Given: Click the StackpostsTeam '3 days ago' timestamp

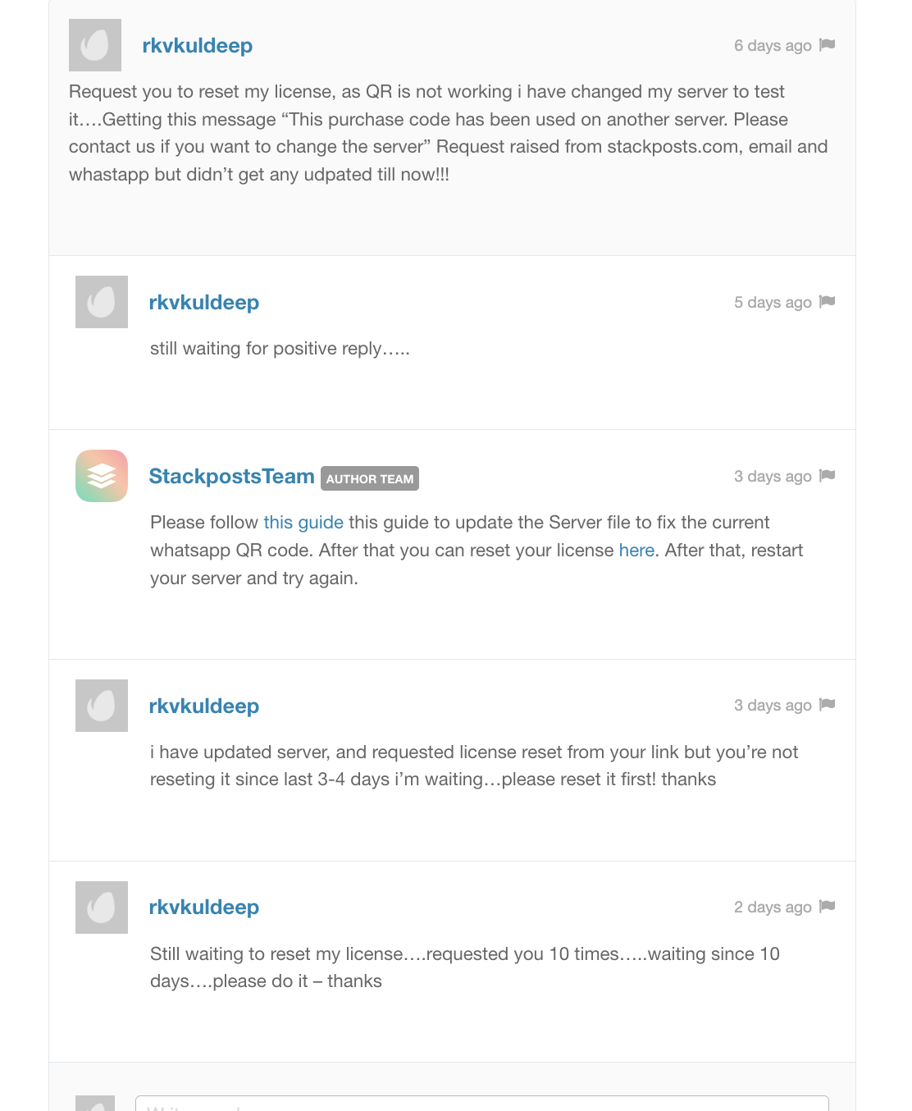Looking at the screenshot, I should (x=773, y=477).
